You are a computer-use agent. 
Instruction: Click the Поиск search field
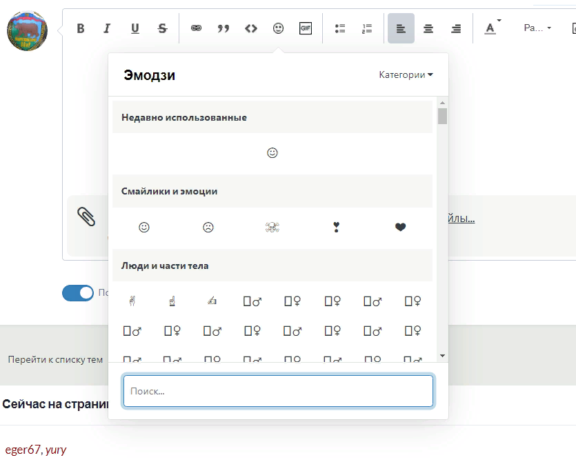(278, 390)
